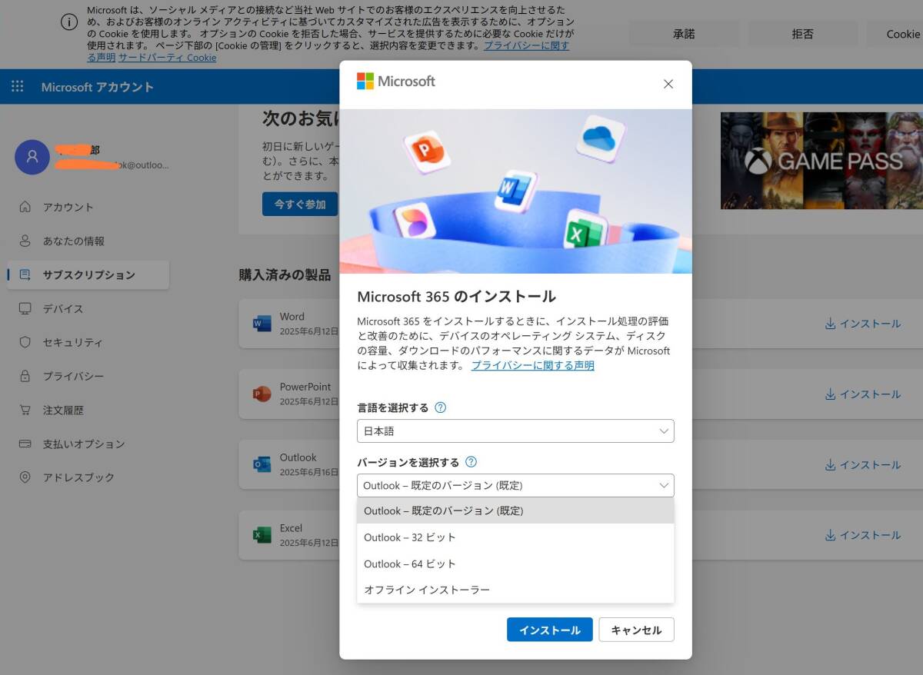The height and width of the screenshot is (675, 923).
Task: Open the プライバシーに関する声明 link in dialog
Action: [532, 366]
